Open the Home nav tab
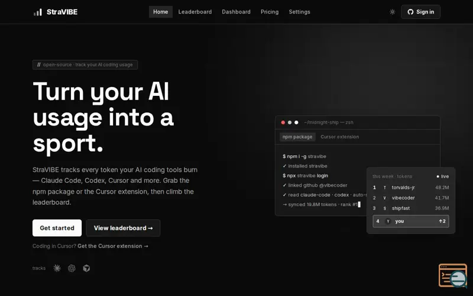This screenshot has height=296, width=473. click(x=160, y=12)
